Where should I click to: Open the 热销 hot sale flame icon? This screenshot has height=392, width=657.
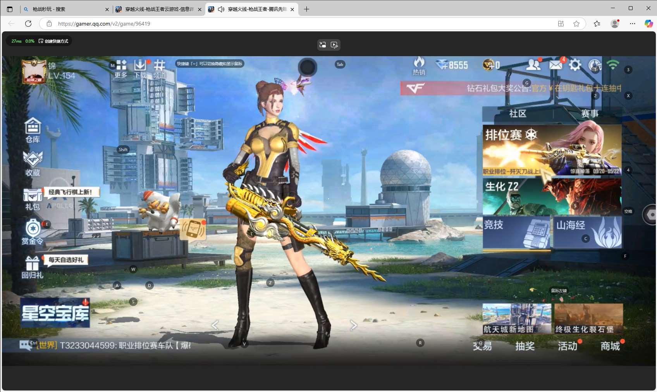419,66
